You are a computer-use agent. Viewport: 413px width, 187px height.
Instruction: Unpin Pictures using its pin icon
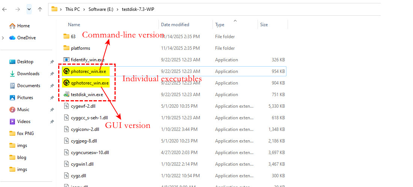[52, 98]
